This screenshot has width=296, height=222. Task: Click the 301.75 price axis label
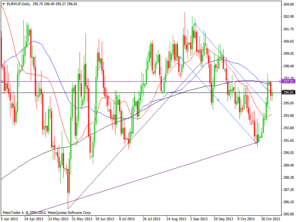click(x=287, y=29)
